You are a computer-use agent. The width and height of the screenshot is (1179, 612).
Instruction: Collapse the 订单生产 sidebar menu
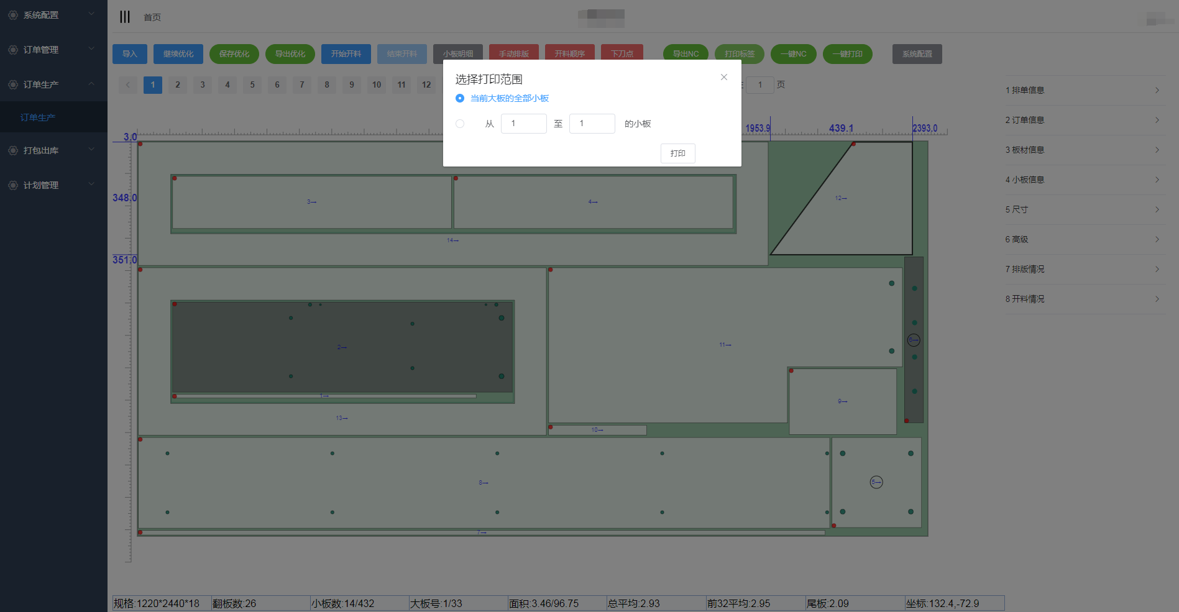(91, 84)
